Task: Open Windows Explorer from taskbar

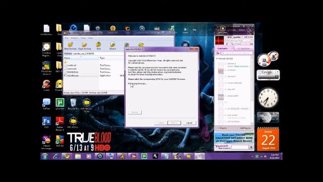Action: (78, 156)
